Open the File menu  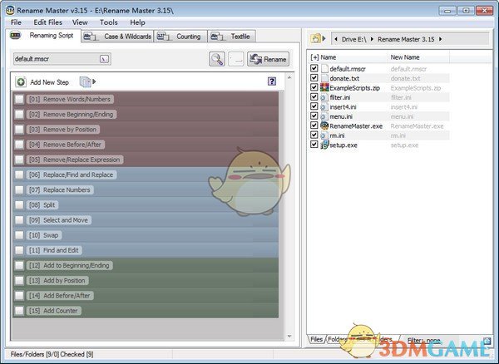tap(16, 22)
